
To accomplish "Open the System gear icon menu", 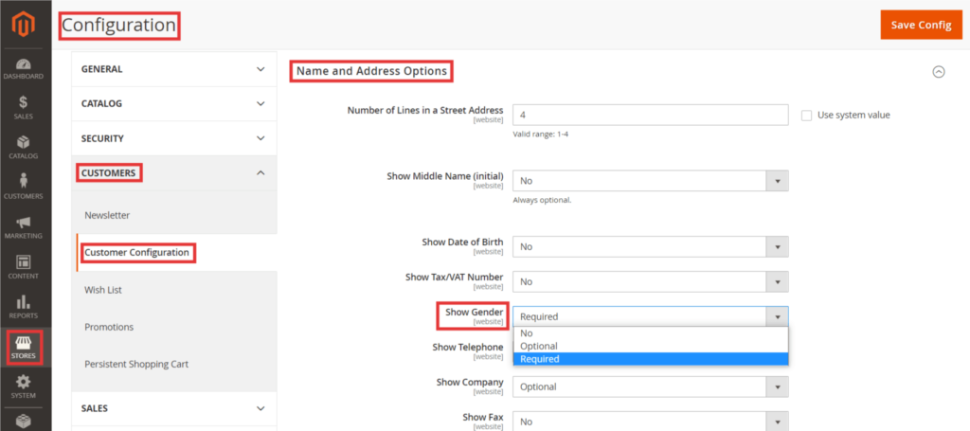I will click(24, 386).
